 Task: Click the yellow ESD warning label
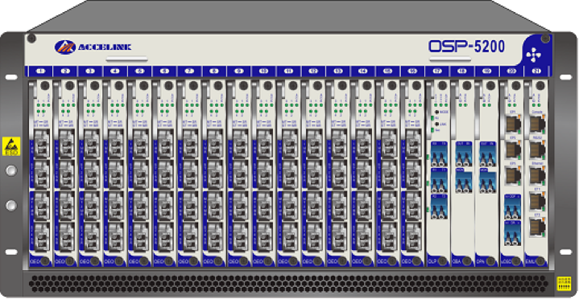11,146
